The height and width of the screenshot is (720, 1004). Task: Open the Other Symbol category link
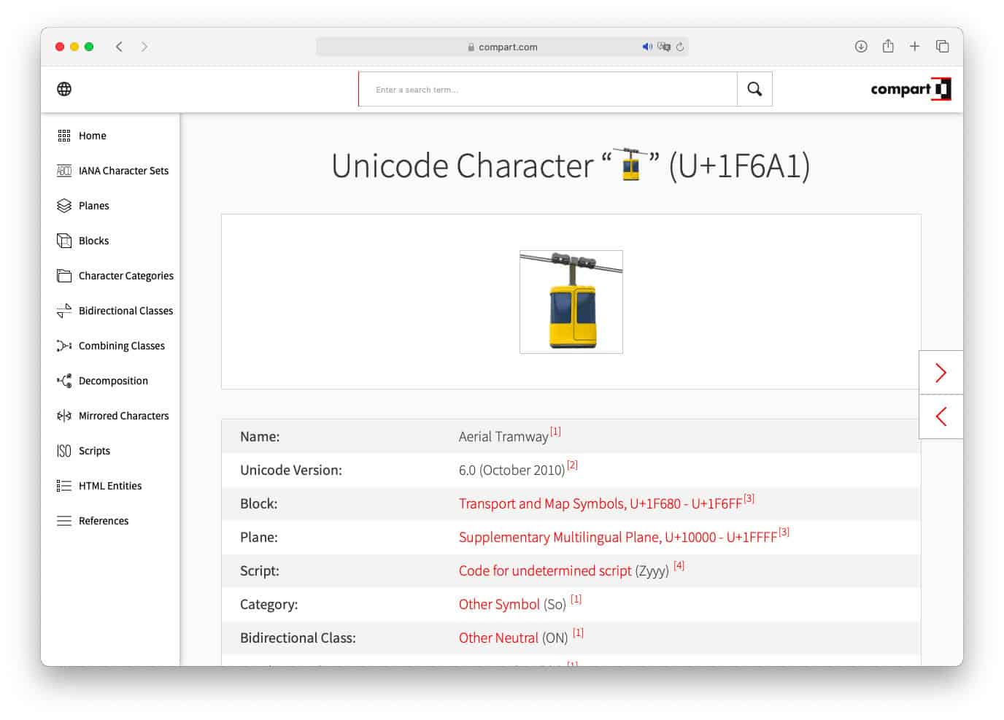click(498, 604)
